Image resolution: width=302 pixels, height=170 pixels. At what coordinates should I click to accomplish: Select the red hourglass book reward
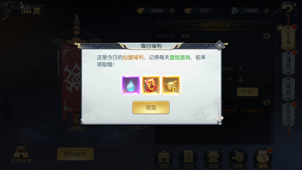pyautogui.click(x=151, y=85)
